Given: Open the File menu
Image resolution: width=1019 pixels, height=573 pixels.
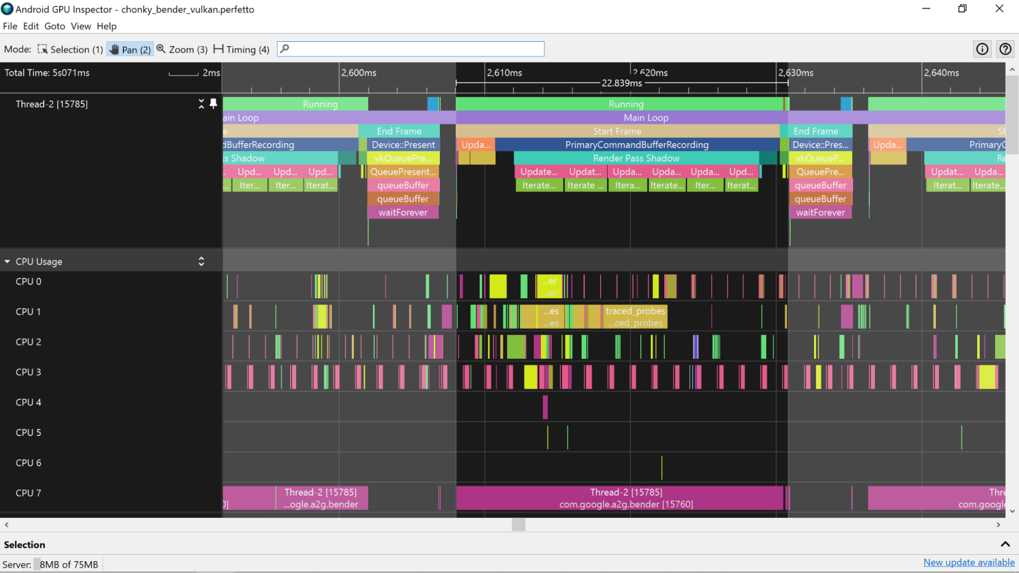Looking at the screenshot, I should click(x=9, y=26).
